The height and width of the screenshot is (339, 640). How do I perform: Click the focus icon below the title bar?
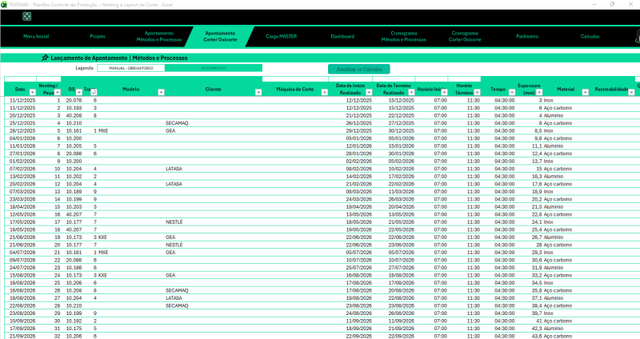click(26, 16)
